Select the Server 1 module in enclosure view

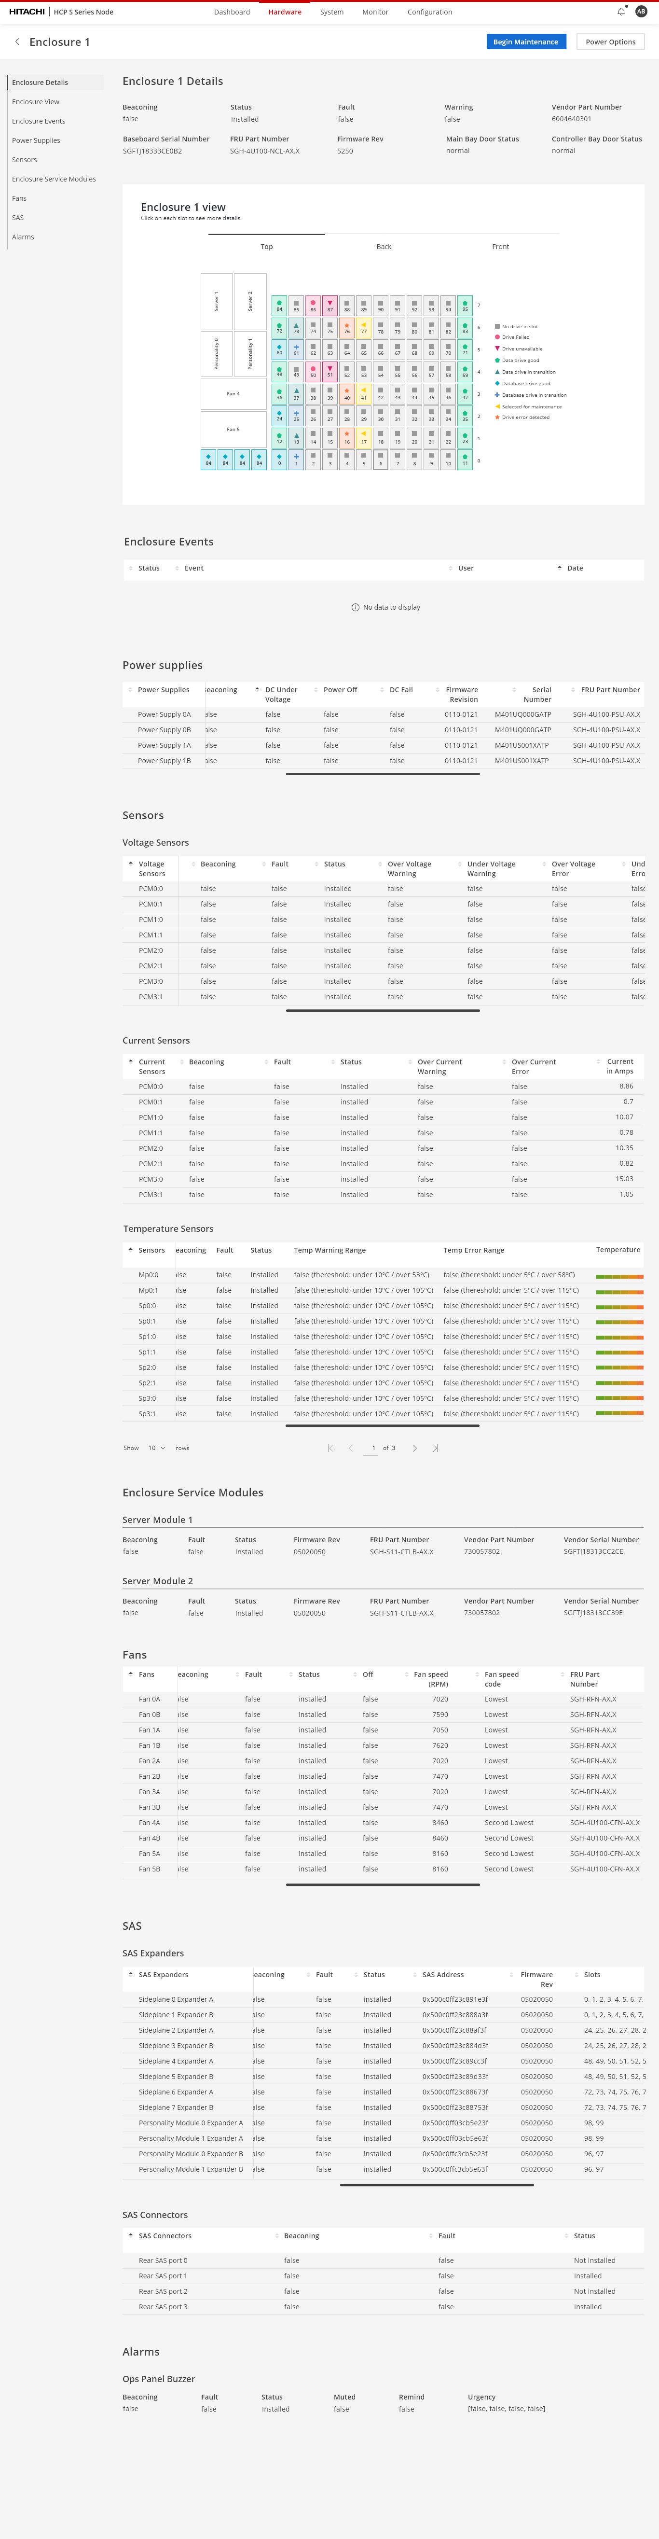pos(217,301)
